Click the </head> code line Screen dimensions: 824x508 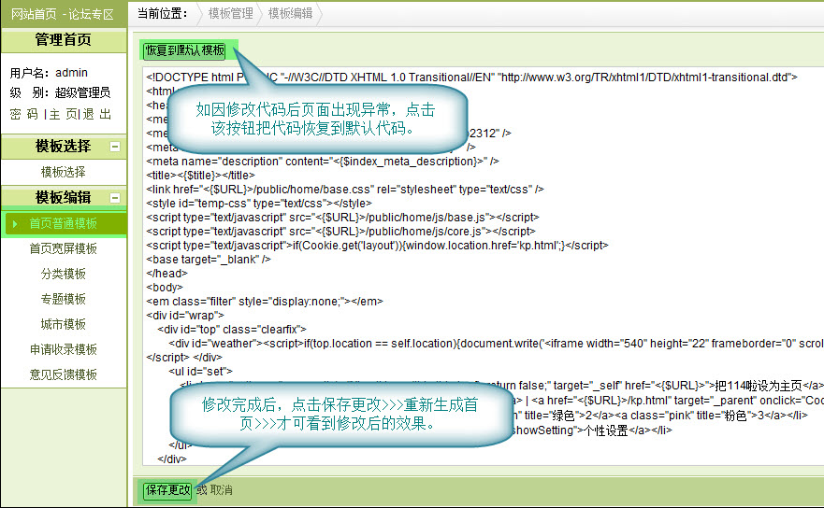[166, 274]
